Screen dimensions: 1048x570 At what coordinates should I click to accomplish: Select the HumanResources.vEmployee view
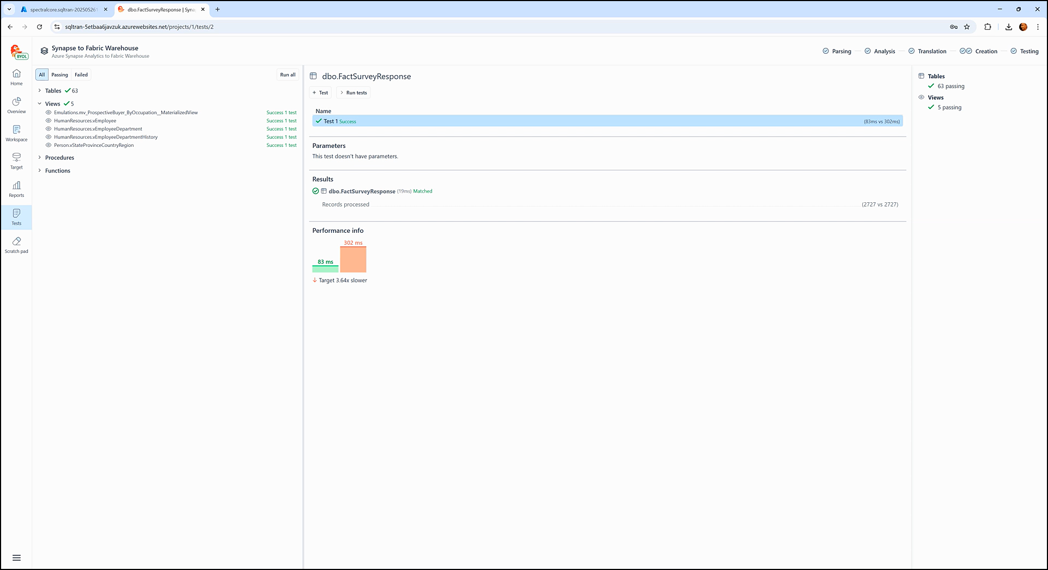(x=85, y=121)
